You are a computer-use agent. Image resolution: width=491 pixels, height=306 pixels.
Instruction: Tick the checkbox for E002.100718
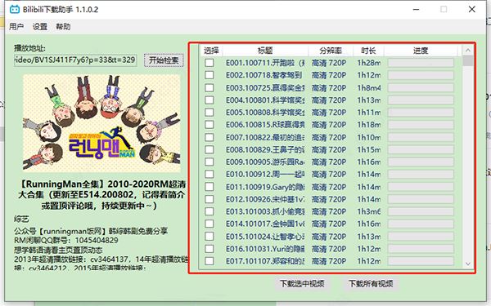[209, 75]
